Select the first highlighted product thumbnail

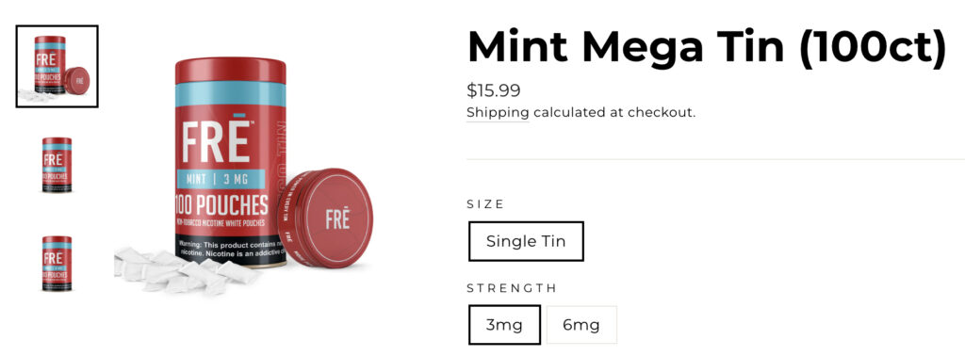(x=57, y=66)
